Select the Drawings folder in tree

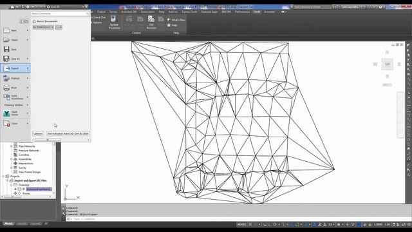coord(24,185)
